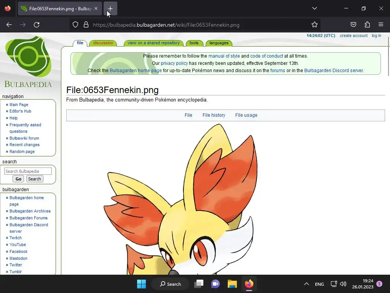Open the Twitch sidebar link
Image resolution: width=390 pixels, height=293 pixels.
tap(15, 238)
